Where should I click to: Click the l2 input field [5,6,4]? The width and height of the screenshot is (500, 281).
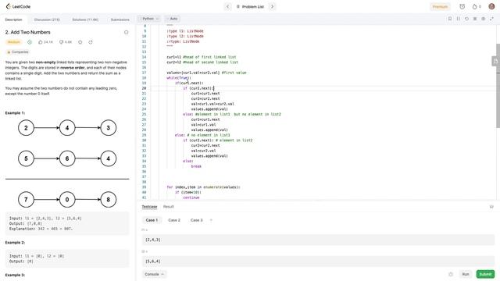[318, 261]
